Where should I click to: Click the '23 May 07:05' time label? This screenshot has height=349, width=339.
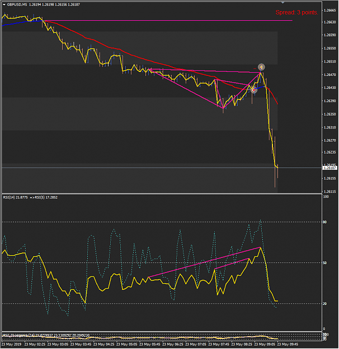click(x=196, y=345)
